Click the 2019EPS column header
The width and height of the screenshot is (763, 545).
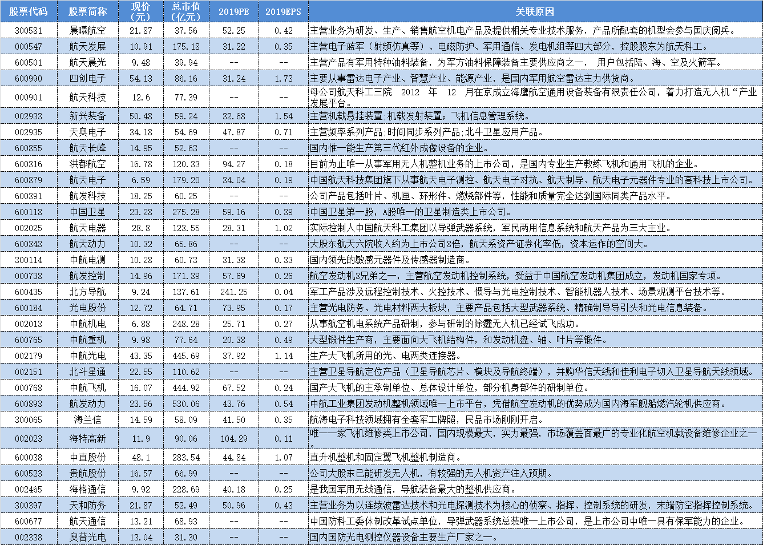pyautogui.click(x=283, y=12)
